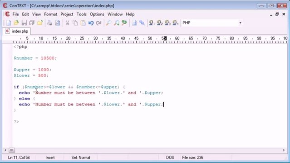Click the Paste clipboard icon
This screenshot has width=290, height=163.
point(83,23)
